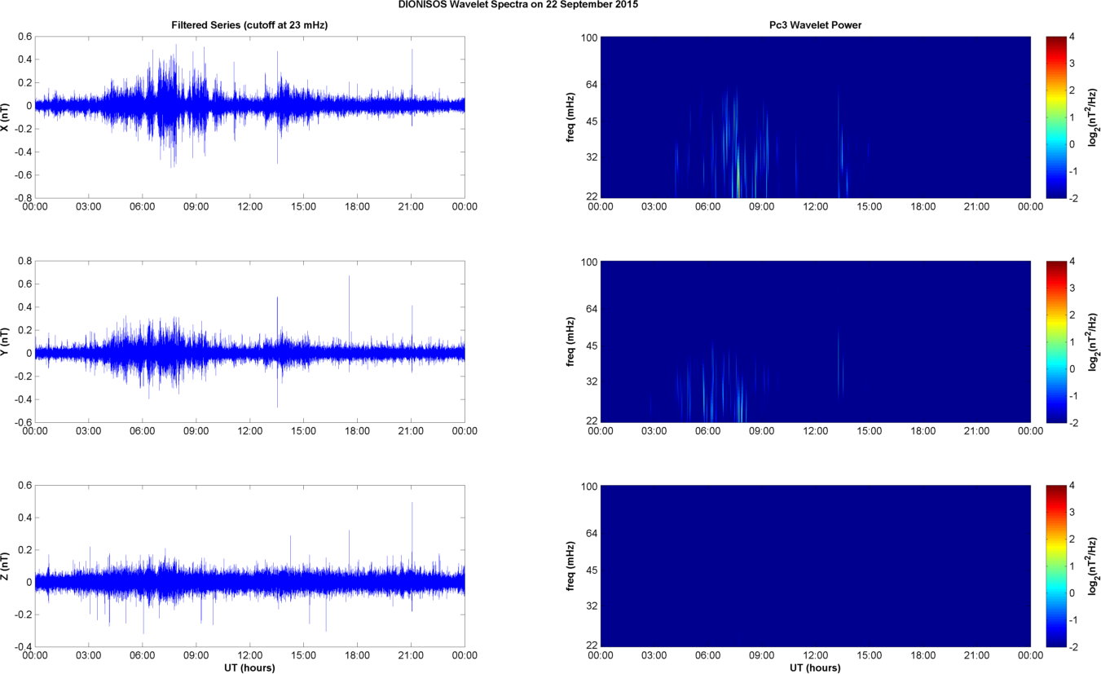Click 'freq (mHz)' label of the bottom spectrogram
Image resolution: width=1101 pixels, height=674 pixels.
click(572, 566)
